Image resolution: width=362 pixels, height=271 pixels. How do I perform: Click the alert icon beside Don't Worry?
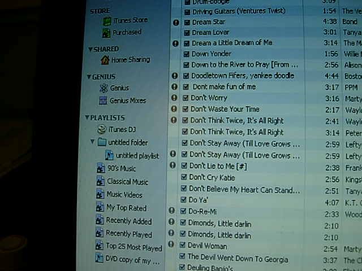click(x=174, y=98)
